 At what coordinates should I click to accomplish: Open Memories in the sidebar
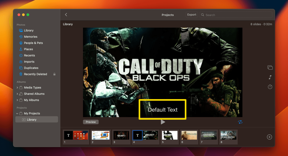(x=31, y=37)
